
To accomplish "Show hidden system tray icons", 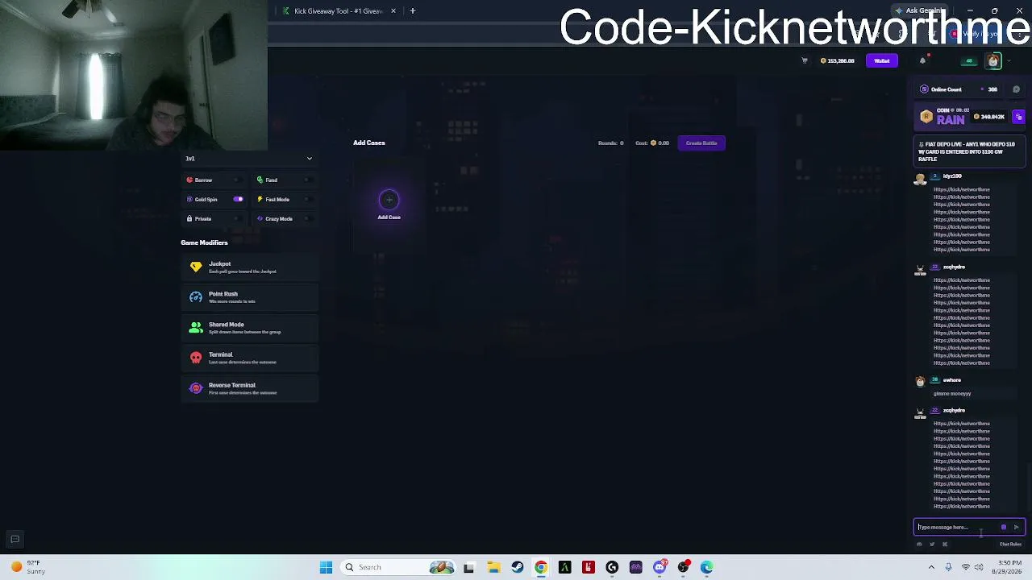I will coord(931,567).
